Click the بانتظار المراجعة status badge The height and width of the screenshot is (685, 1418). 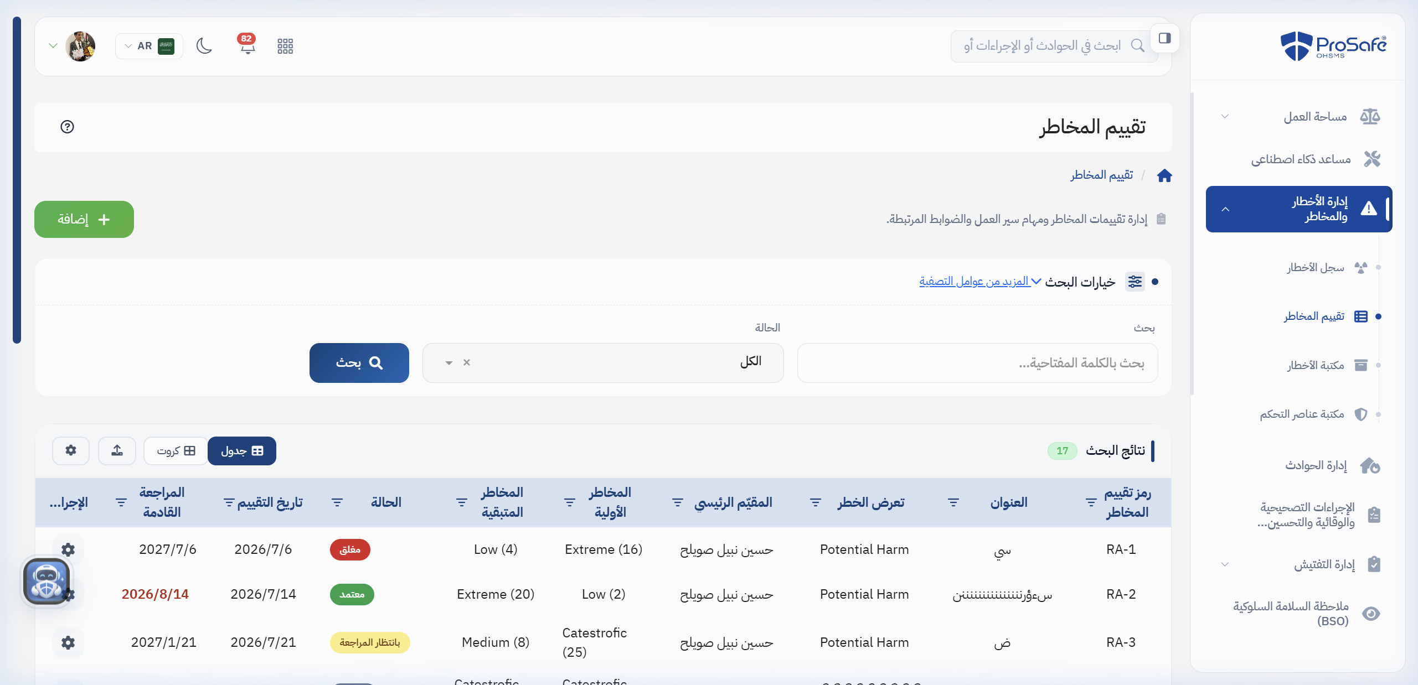[x=370, y=642]
